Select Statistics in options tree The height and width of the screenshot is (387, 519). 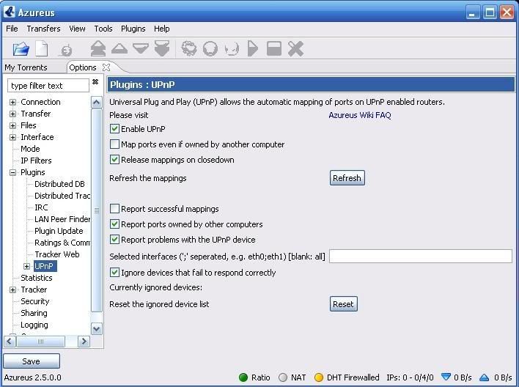(37, 278)
